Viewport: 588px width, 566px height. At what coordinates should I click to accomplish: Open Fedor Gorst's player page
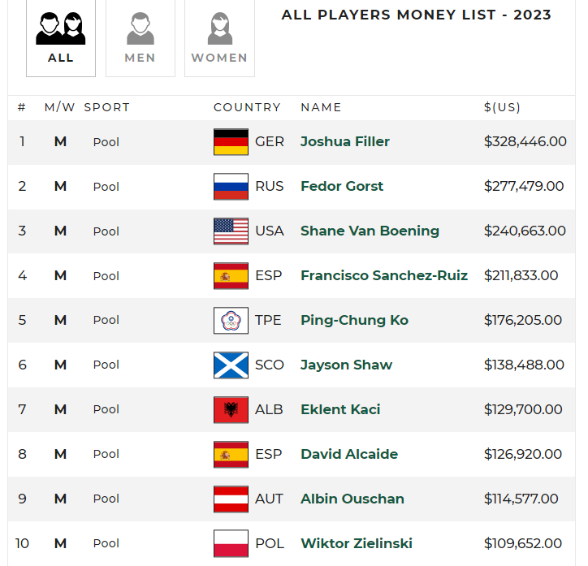coord(342,186)
